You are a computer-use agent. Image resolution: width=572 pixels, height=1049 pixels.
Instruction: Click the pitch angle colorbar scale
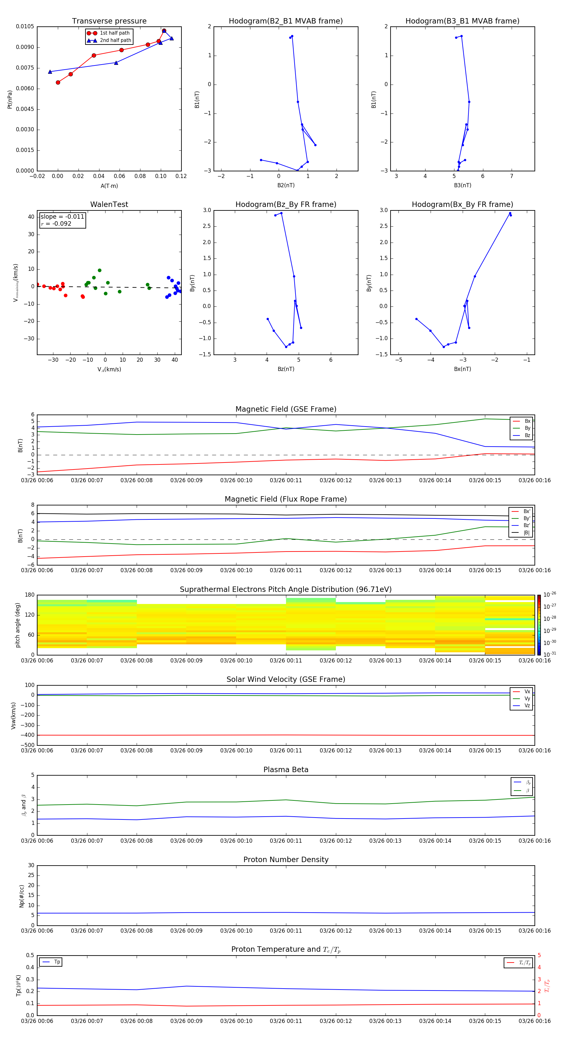(539, 625)
